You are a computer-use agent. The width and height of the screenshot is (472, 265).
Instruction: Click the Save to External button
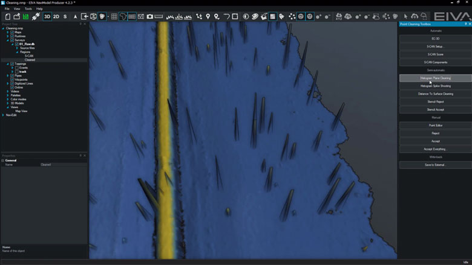tap(435, 164)
